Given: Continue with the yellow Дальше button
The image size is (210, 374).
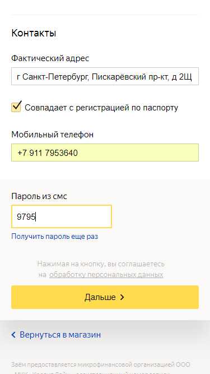Looking at the screenshot, I should click(x=105, y=297).
